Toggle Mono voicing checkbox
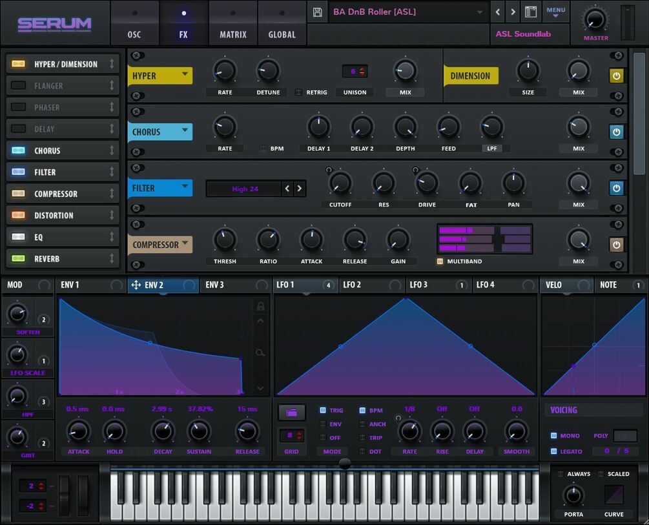The image size is (649, 525). tap(554, 436)
